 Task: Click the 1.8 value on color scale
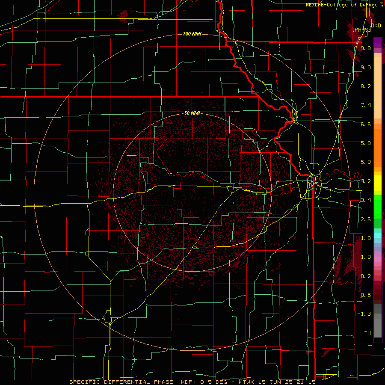point(366,238)
